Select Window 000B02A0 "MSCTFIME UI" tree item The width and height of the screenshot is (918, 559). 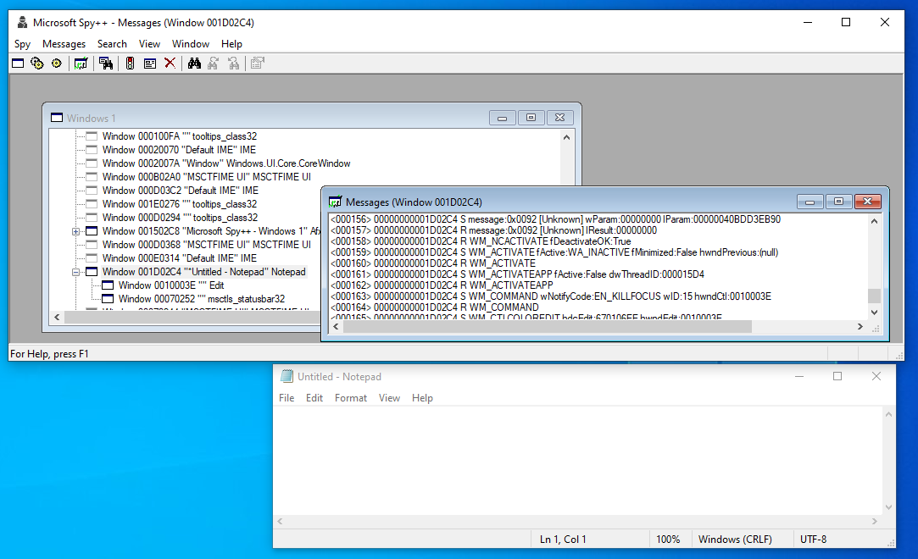[206, 176]
